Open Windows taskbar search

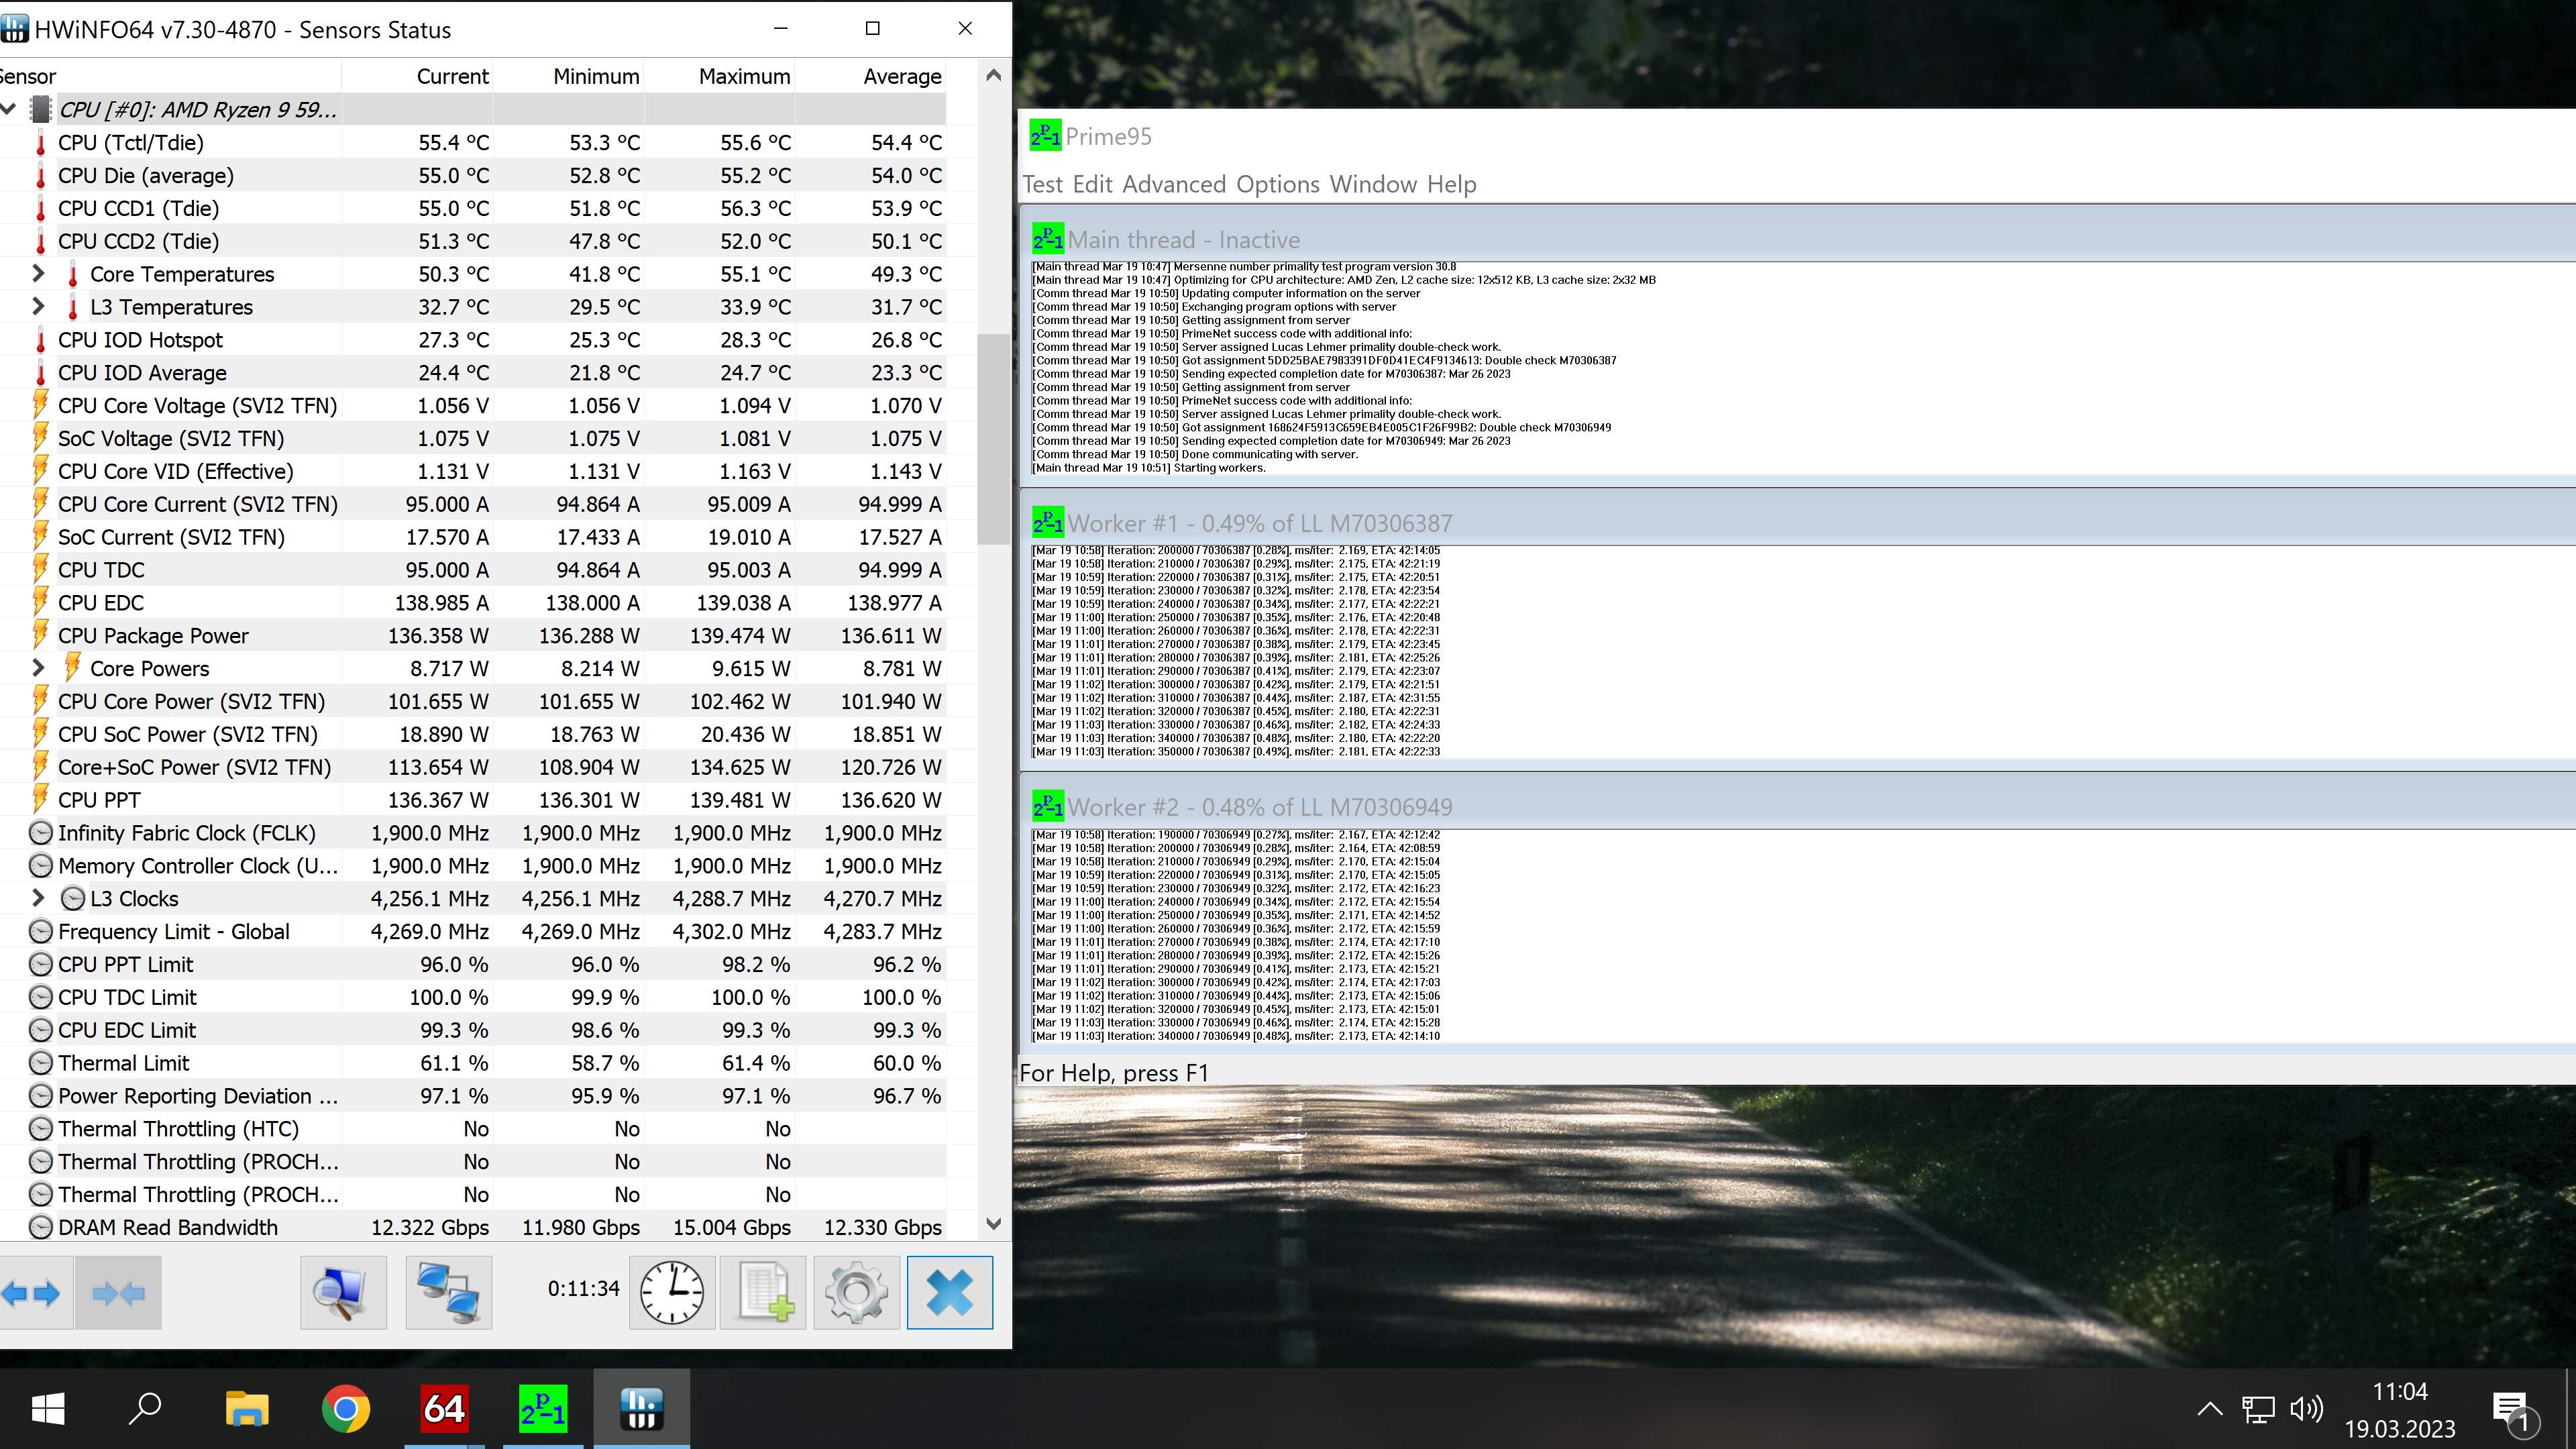(x=146, y=1409)
